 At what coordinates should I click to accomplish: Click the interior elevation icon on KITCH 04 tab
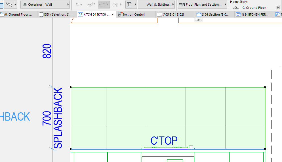coord(80,14)
